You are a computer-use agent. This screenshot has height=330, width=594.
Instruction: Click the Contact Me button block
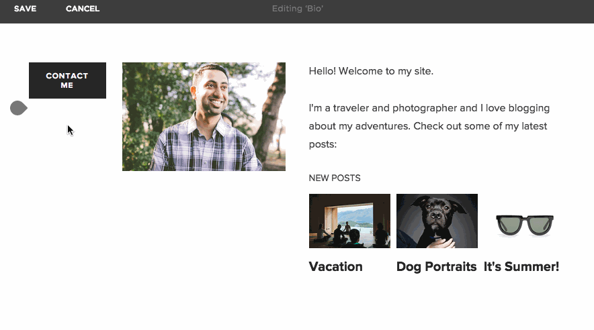point(67,80)
